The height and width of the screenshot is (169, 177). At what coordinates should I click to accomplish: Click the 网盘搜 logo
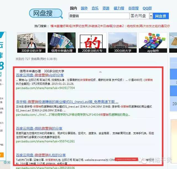(x=46, y=14)
